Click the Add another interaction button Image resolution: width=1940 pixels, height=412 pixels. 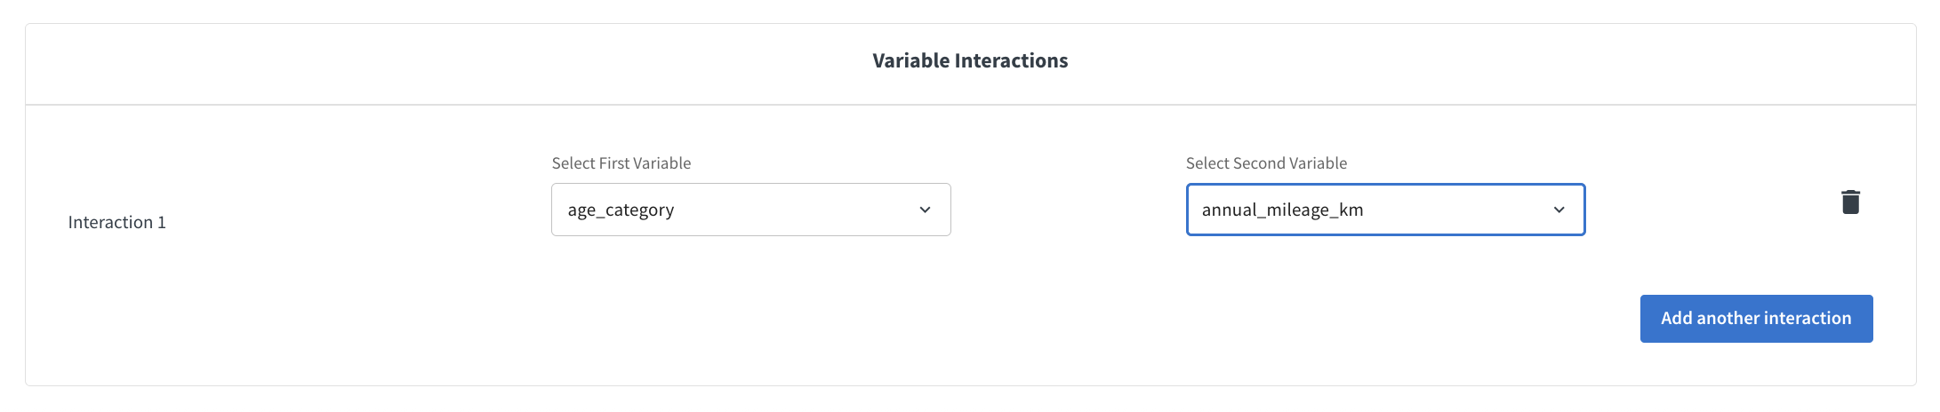(1756, 319)
